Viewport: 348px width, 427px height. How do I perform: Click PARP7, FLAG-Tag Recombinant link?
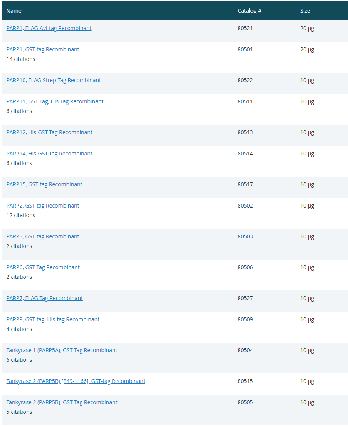(x=45, y=298)
